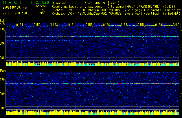Click time marker 0157
This screenshot has height=118, width=182.
tap(124, 24)
